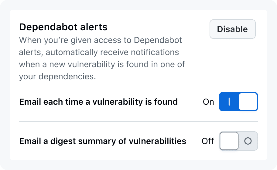Click the white knob of the enabled switch
The height and width of the screenshot is (170, 277).
248,102
